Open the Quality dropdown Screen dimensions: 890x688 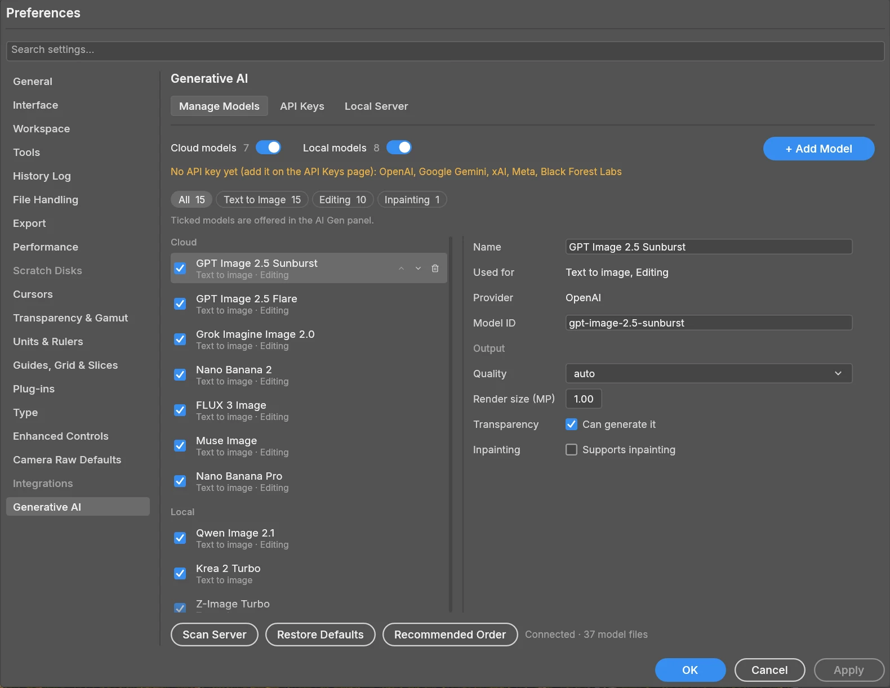tap(709, 374)
